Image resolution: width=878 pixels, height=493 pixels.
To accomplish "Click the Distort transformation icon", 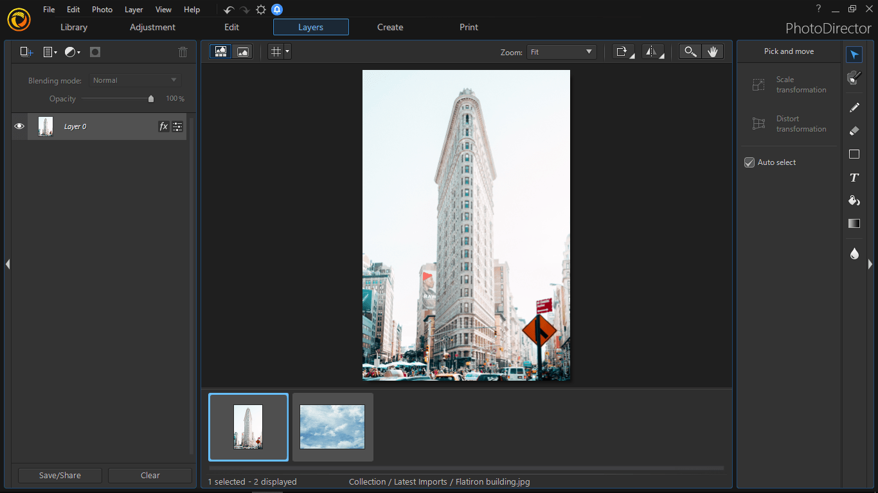I will click(758, 124).
